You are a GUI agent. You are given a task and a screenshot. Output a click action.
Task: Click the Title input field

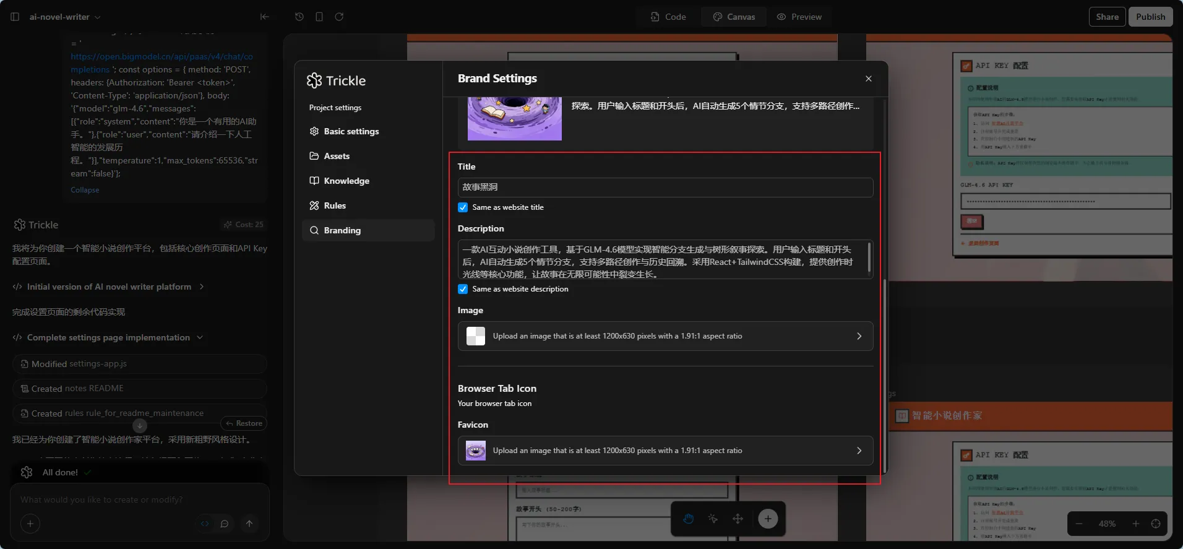pos(665,188)
